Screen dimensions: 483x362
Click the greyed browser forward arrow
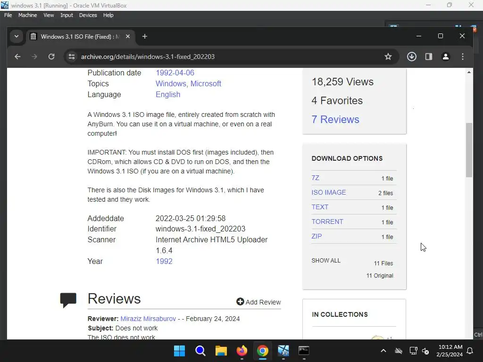[34, 57]
